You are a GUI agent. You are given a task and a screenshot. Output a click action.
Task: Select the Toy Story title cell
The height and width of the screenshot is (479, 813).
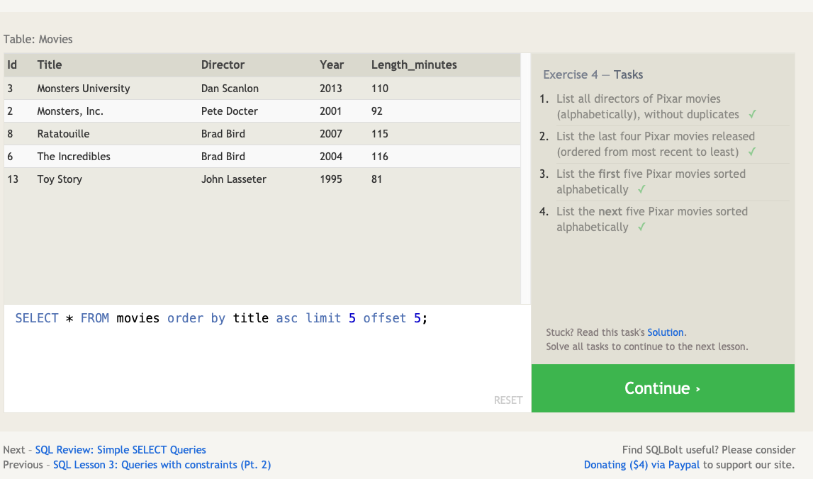tap(60, 179)
